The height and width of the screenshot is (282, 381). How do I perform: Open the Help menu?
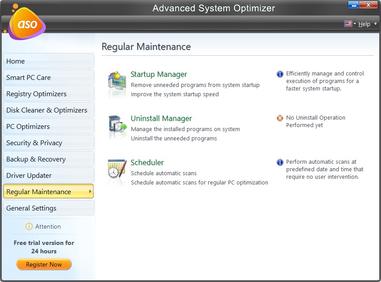365,24
